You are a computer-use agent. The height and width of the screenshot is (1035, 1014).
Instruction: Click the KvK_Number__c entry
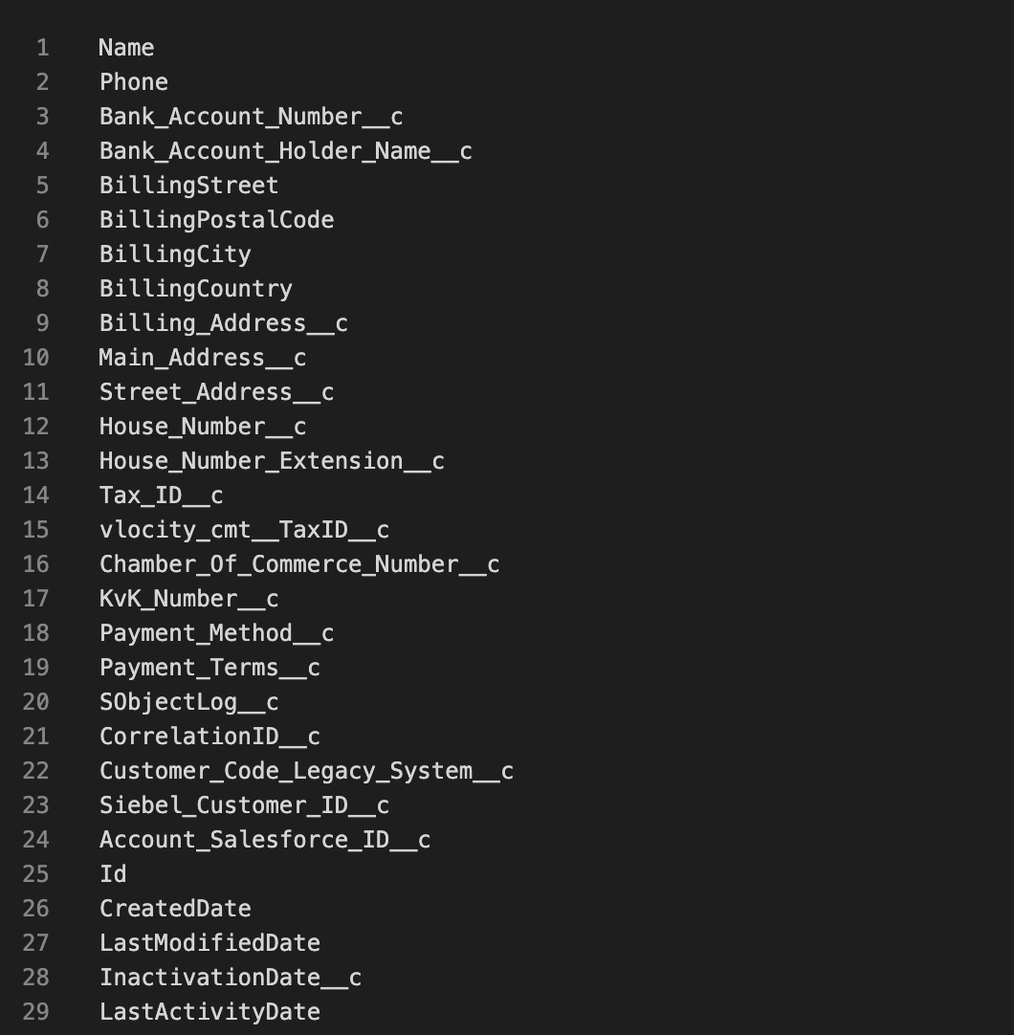point(188,599)
